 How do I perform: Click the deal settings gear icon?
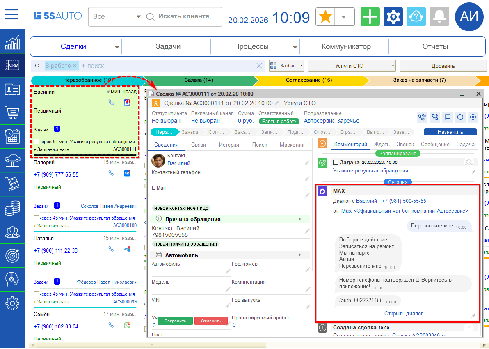(473, 117)
